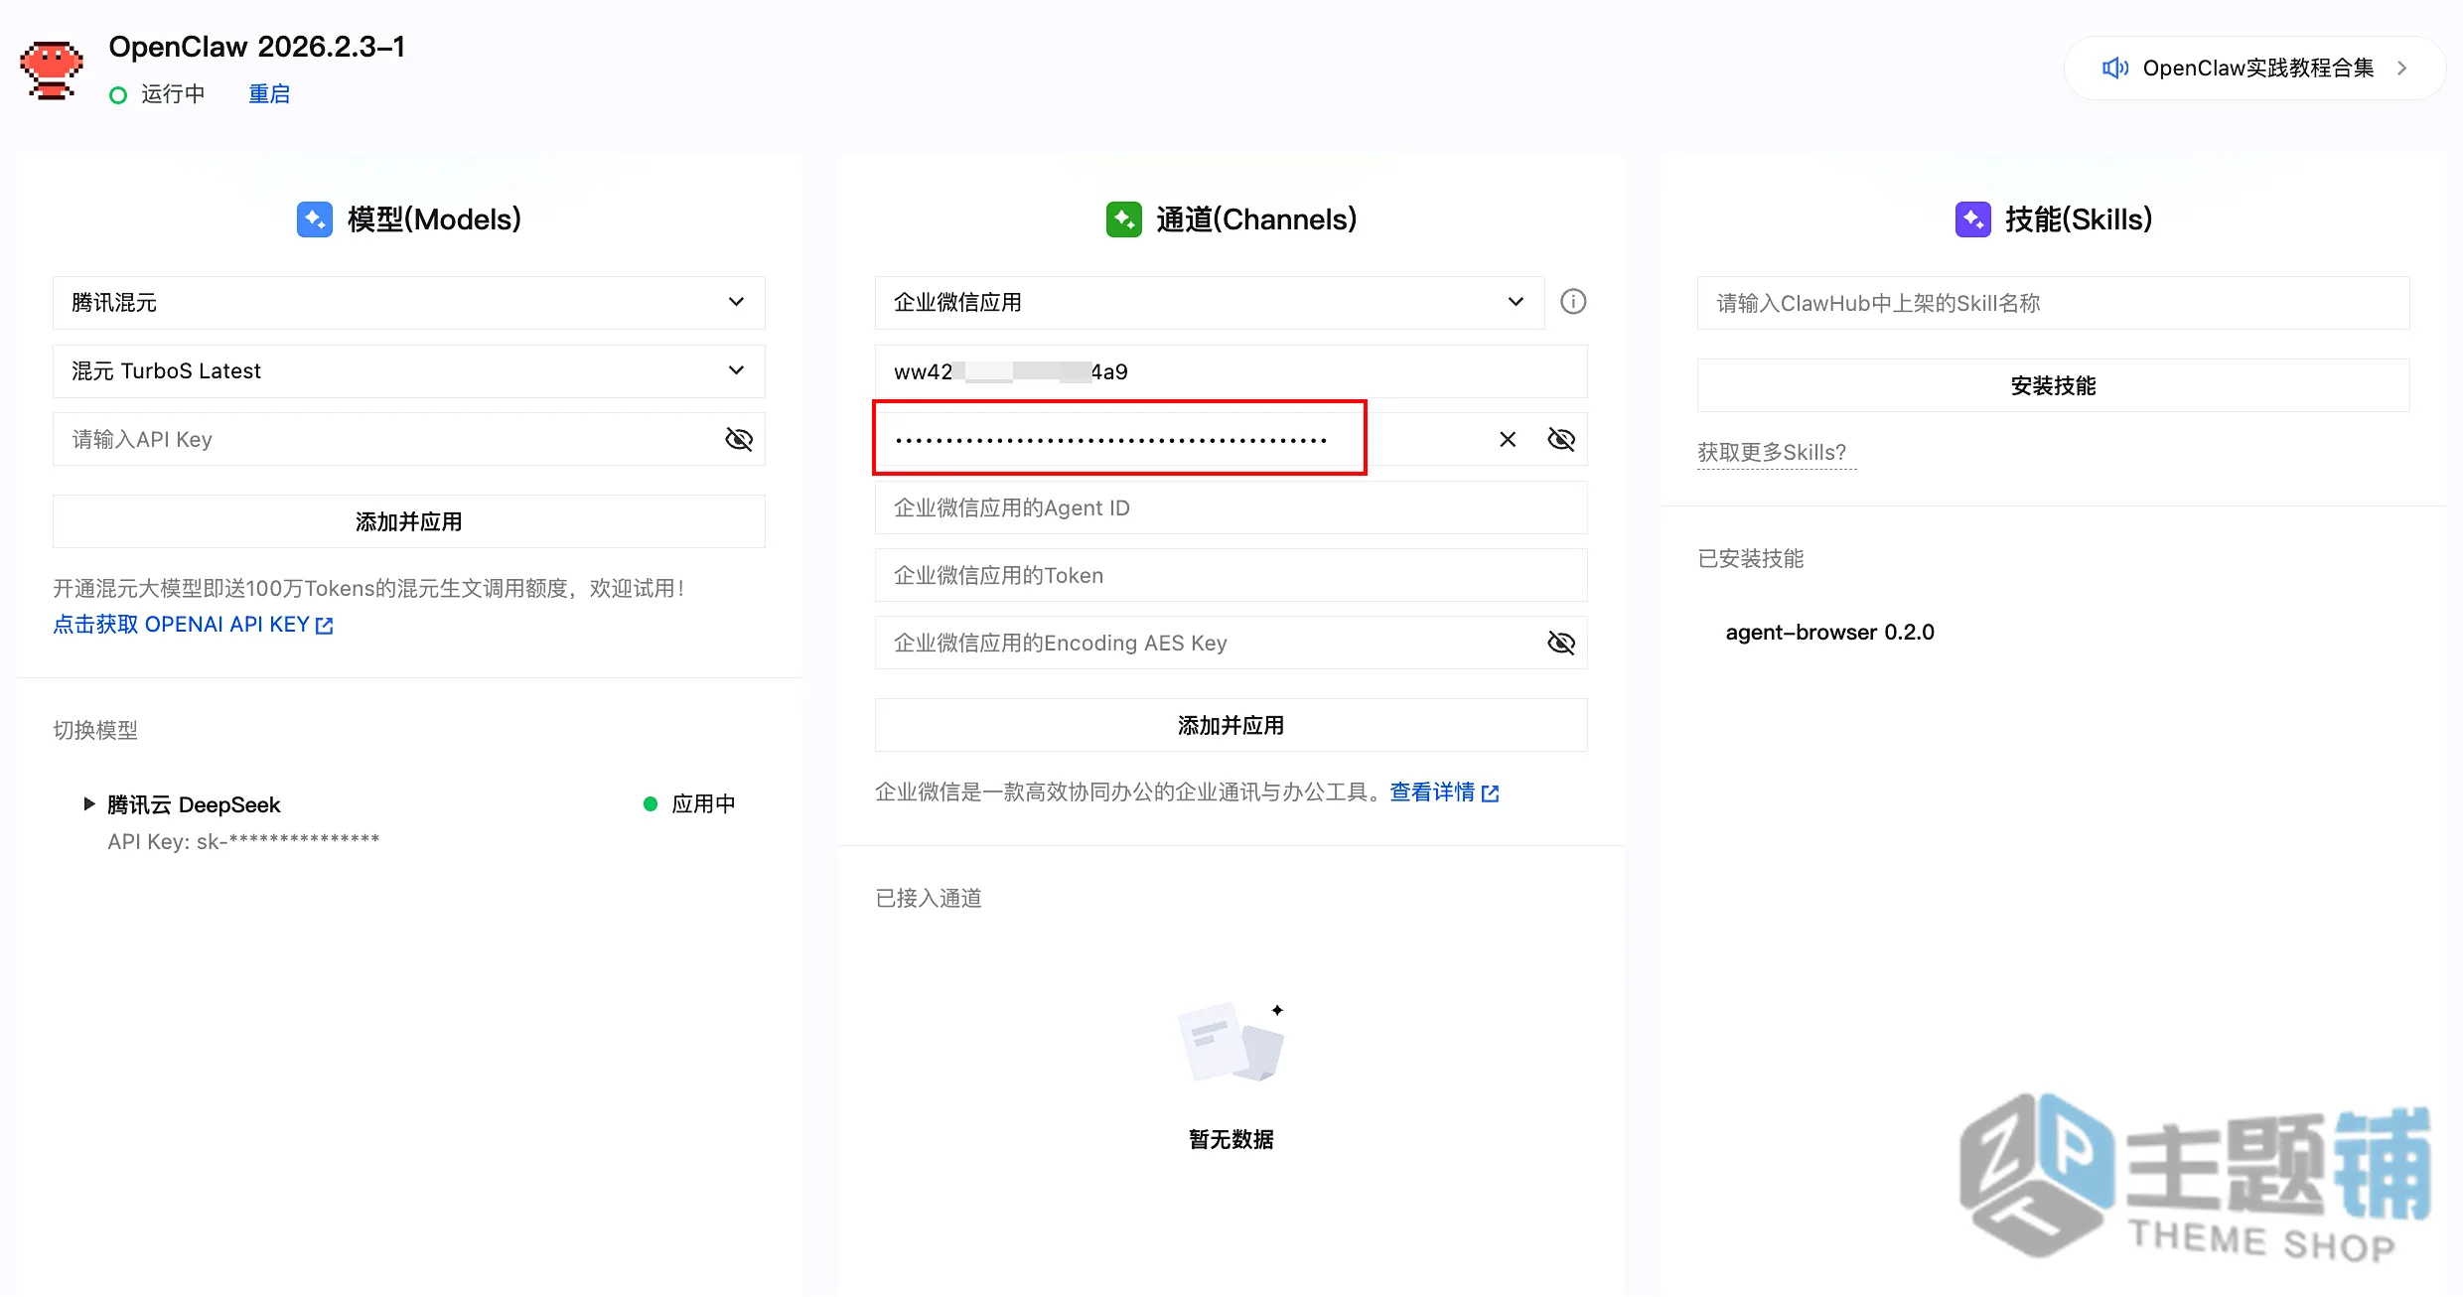Expand the 腾讯云 DeepSeek model entry
Viewport: 2463px width, 1297px height.
(89, 803)
